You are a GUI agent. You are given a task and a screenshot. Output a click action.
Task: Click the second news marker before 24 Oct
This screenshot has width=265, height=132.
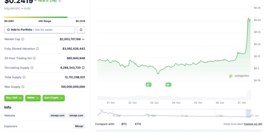tap(169, 84)
